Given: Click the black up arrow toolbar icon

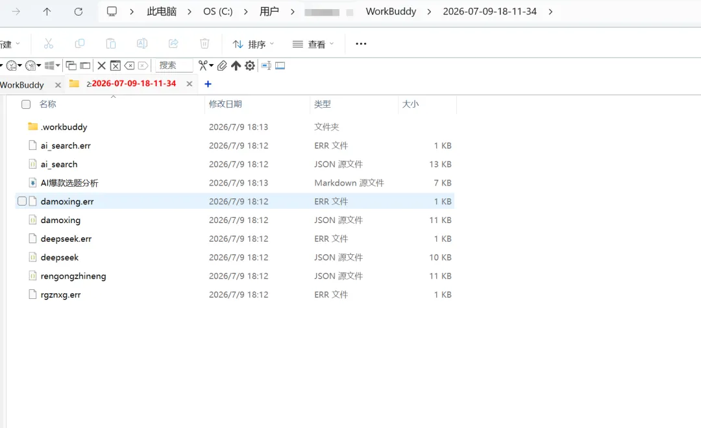Looking at the screenshot, I should click(x=236, y=65).
